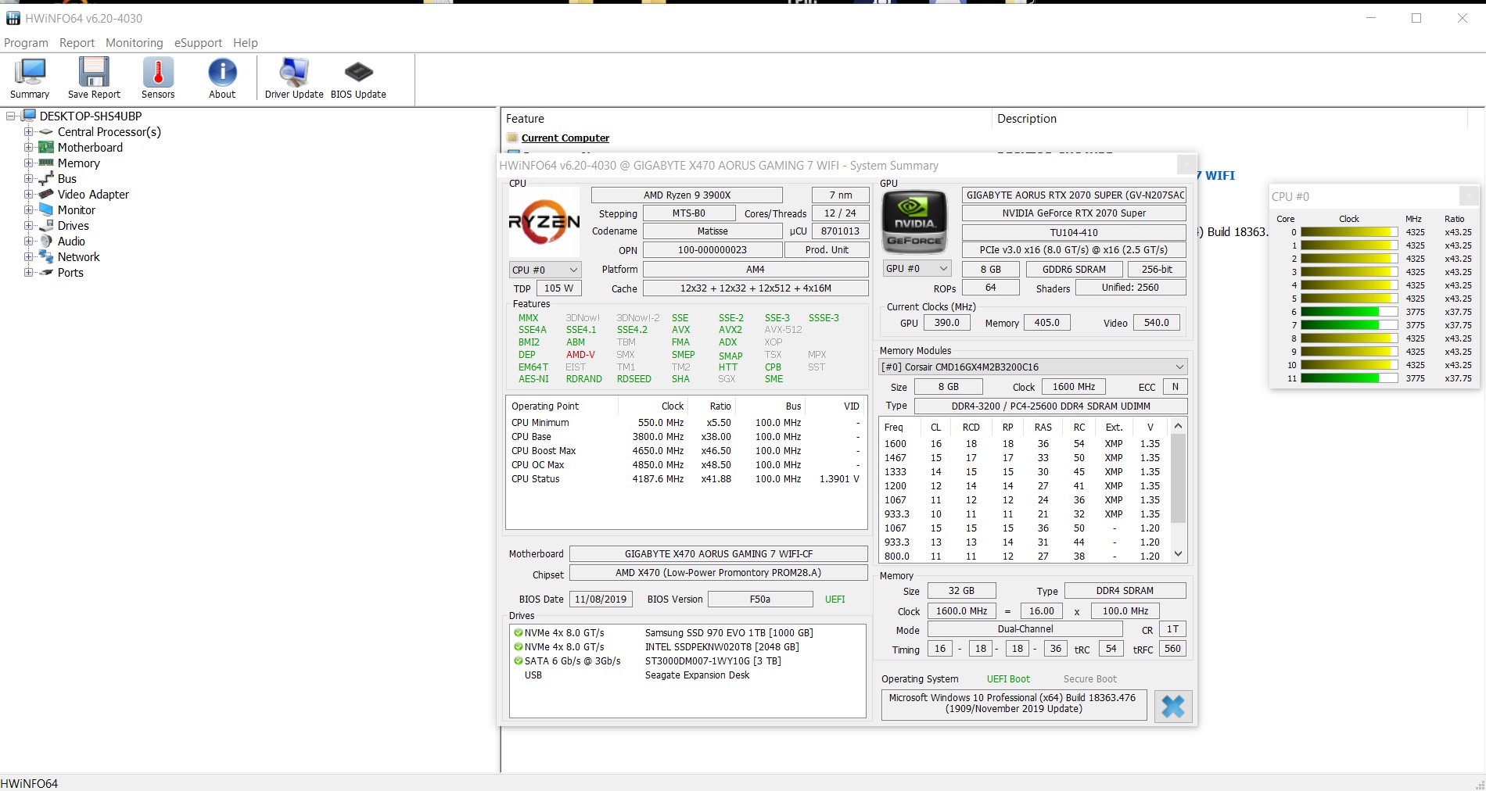Select the Monitor tree icon

[46, 210]
